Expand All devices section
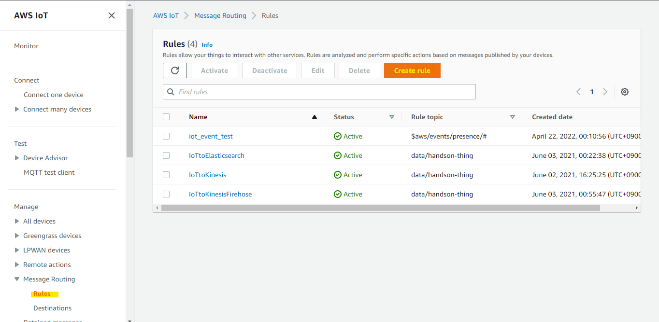This screenshot has width=659, height=322. tap(17, 221)
